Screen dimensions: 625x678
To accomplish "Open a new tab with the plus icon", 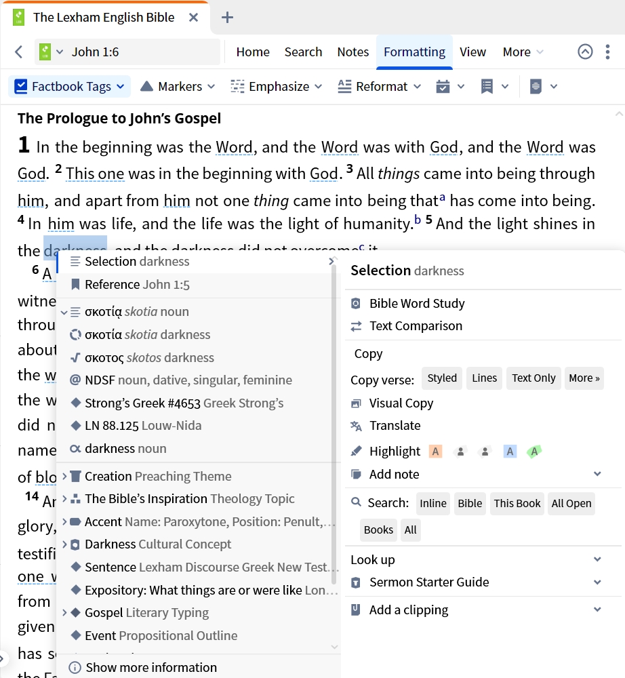I will 227,18.
